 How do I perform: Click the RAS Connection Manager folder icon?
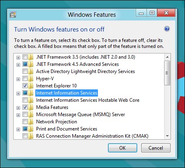[x=31, y=136]
